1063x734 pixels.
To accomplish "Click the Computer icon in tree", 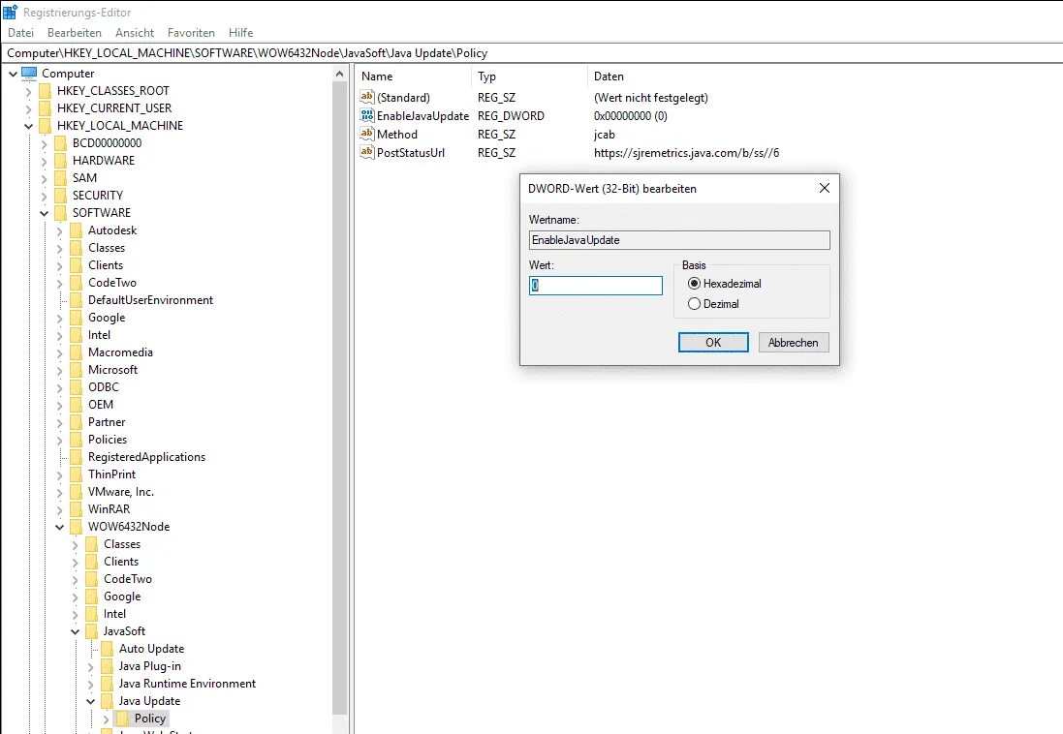I will click(29, 73).
